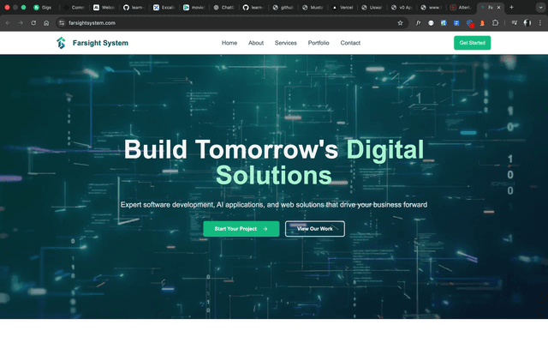Go to the About section
548x343 pixels.
[256, 43]
